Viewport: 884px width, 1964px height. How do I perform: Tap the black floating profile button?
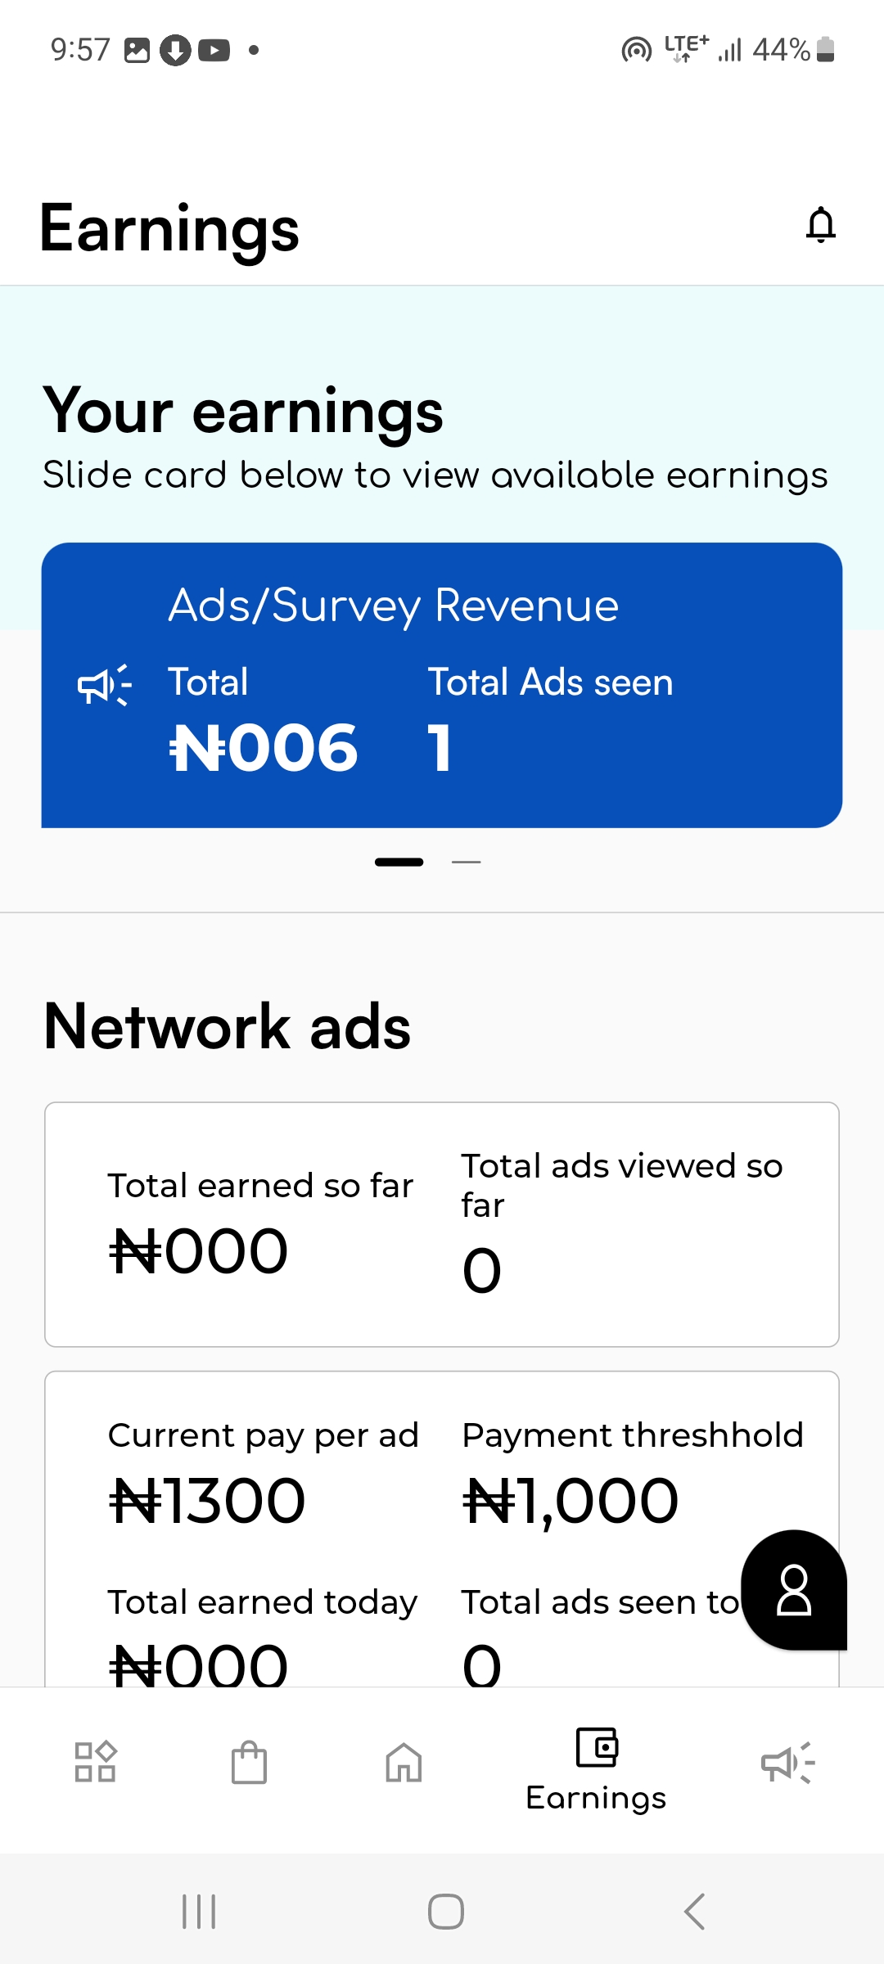click(793, 1589)
